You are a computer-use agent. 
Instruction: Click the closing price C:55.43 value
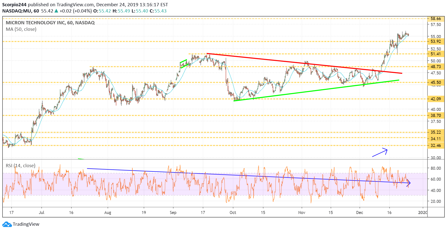pyautogui.click(x=158, y=11)
